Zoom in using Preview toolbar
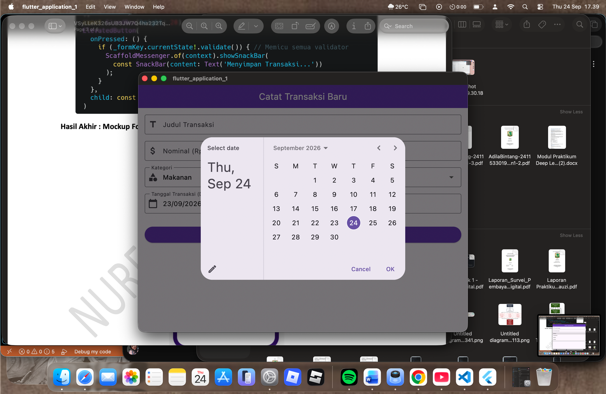The image size is (606, 394). (219, 26)
